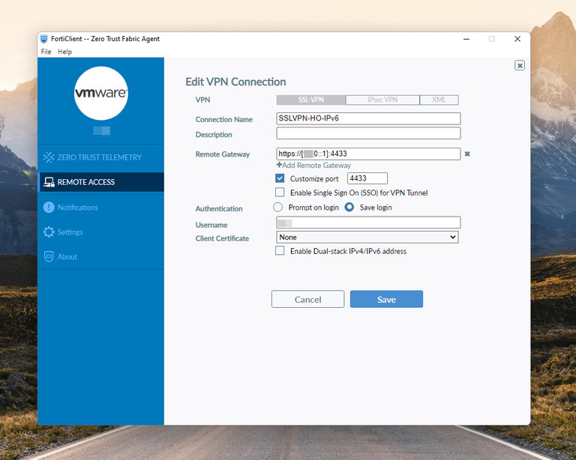576x460 pixels.
Task: Click the FortiClient shield icon in title bar
Action: [43, 39]
